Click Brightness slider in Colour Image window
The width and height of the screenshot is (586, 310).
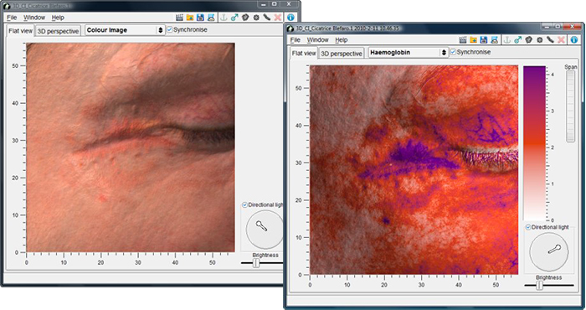coord(261,263)
